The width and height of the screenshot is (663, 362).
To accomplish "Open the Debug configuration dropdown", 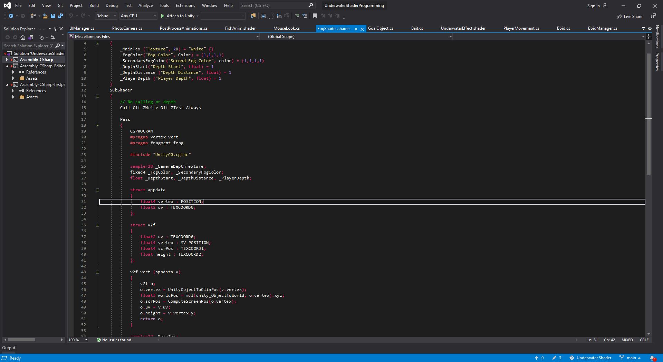I will pos(106,16).
